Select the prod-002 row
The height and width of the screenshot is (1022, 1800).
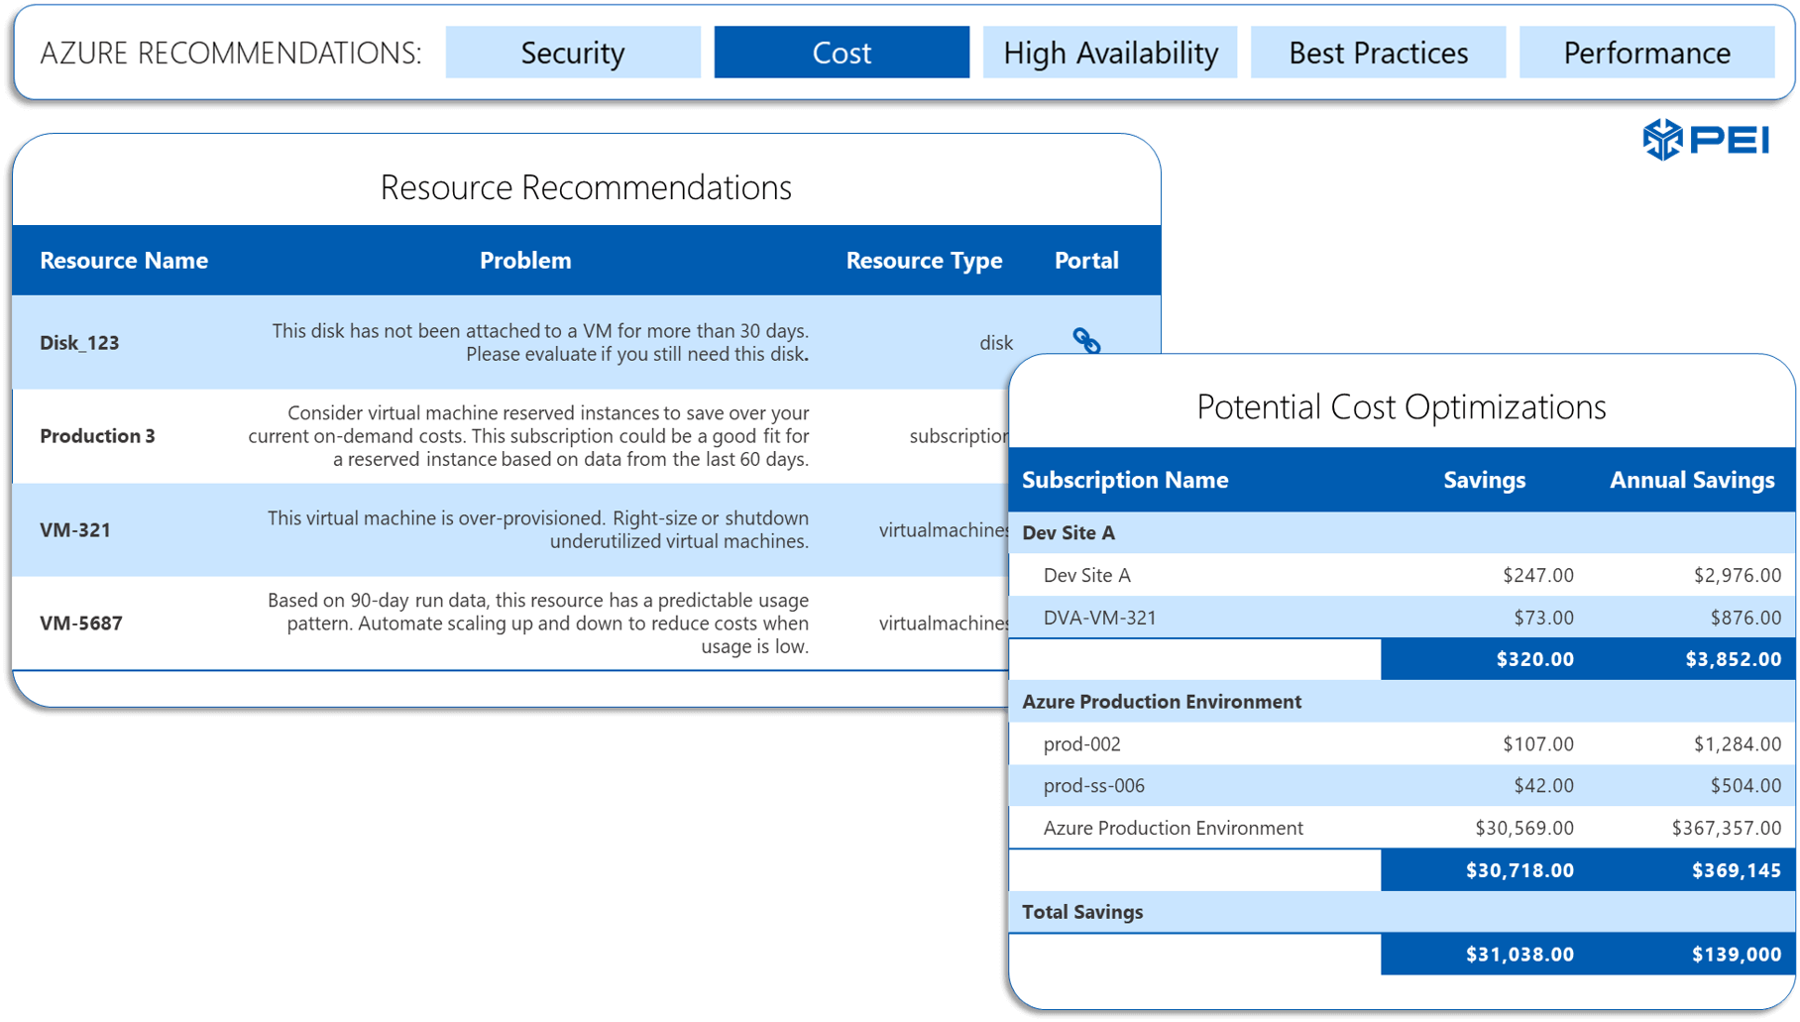(1402, 743)
